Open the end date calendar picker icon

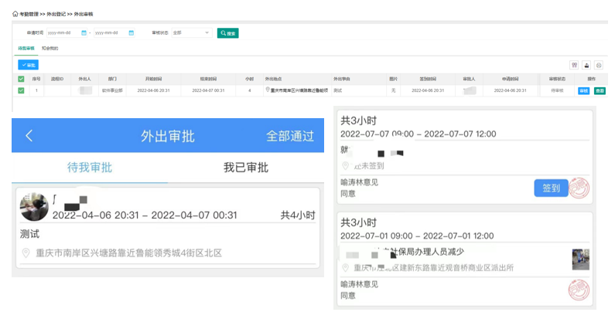coord(131,33)
